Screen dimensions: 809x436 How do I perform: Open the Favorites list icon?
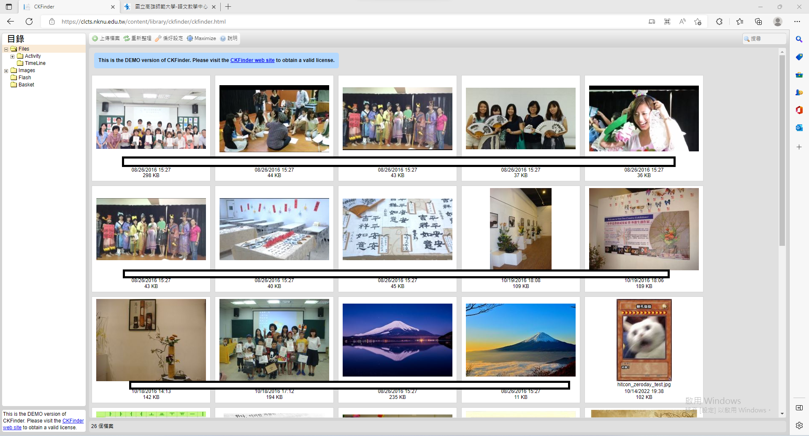coord(740,22)
